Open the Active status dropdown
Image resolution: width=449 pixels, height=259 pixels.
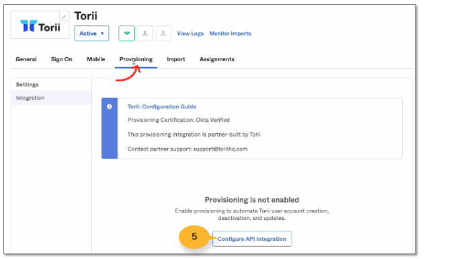coord(91,33)
